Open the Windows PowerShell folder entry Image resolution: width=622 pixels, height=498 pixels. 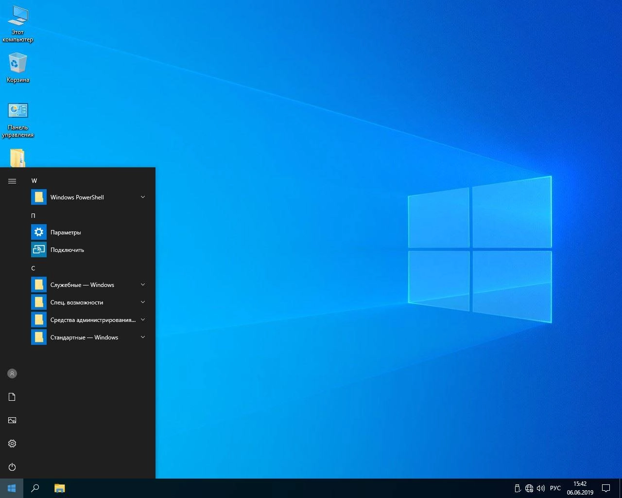pyautogui.click(x=89, y=197)
